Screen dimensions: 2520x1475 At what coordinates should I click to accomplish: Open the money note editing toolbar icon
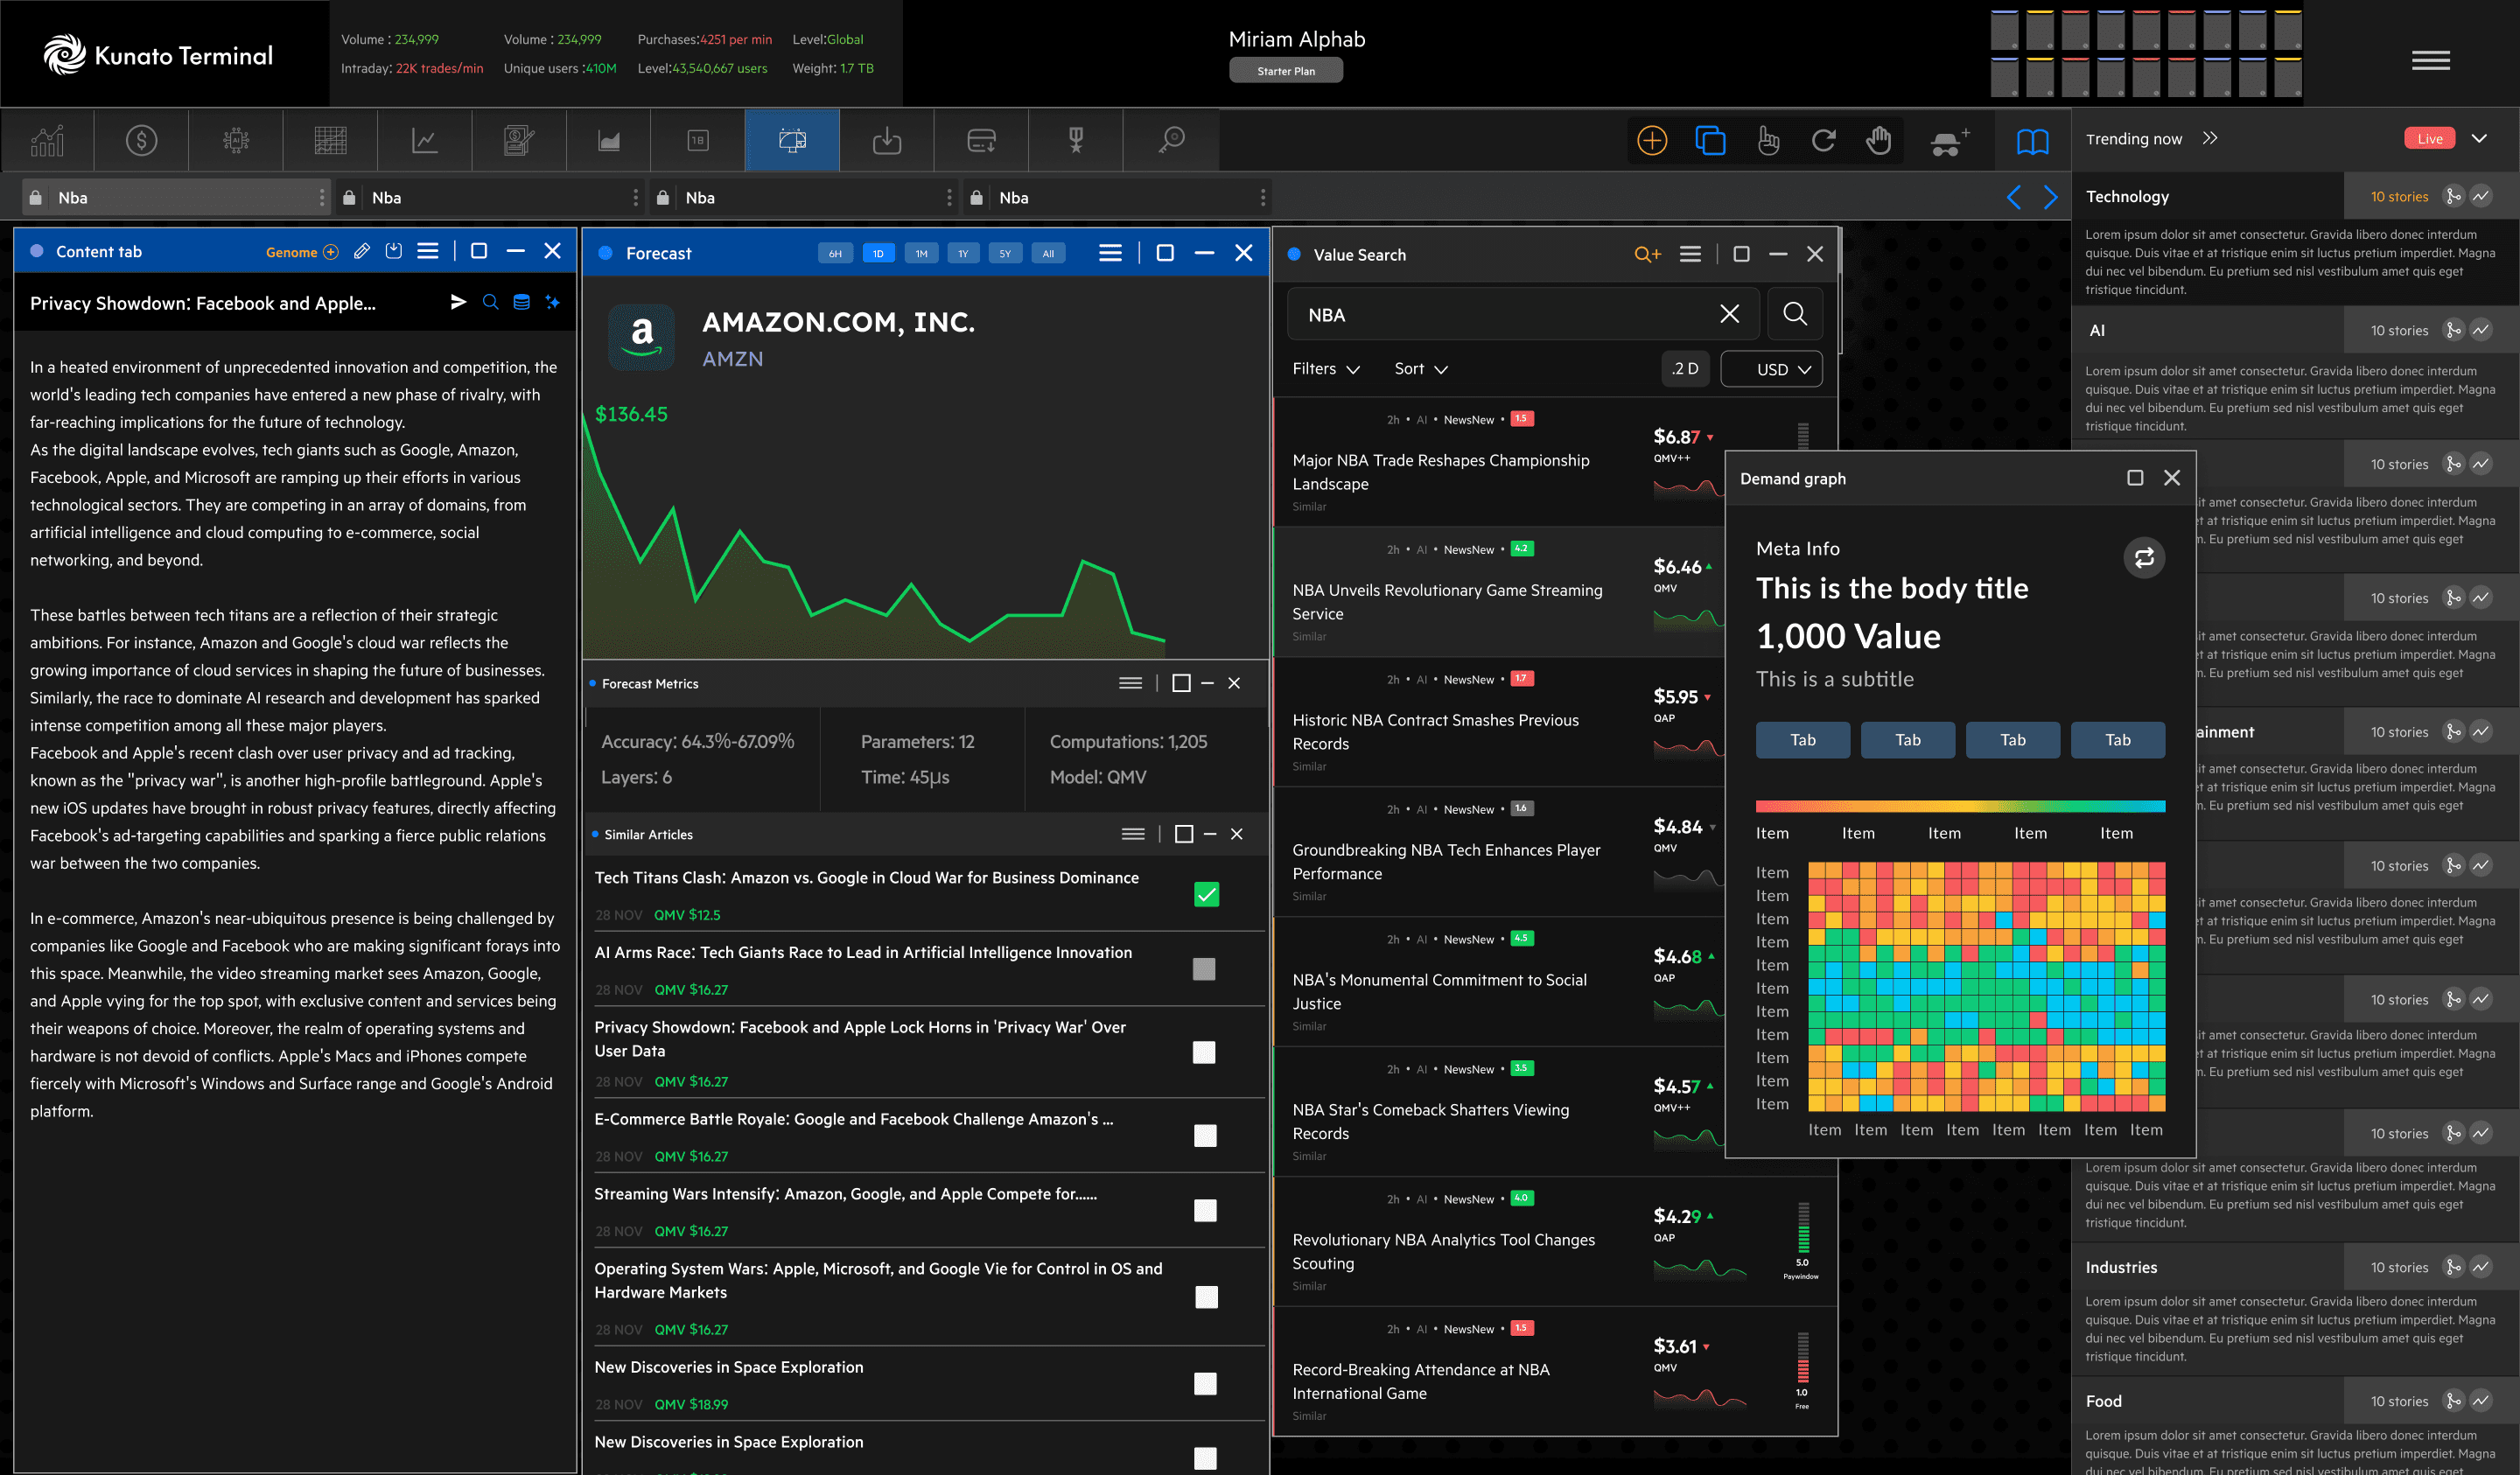[519, 140]
